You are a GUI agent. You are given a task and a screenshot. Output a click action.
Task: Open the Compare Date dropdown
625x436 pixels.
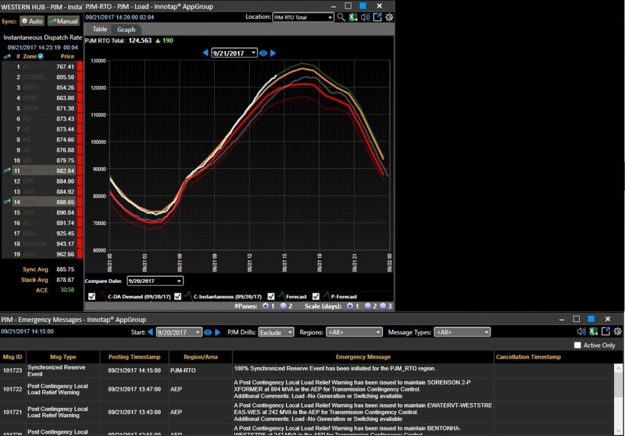click(x=155, y=281)
